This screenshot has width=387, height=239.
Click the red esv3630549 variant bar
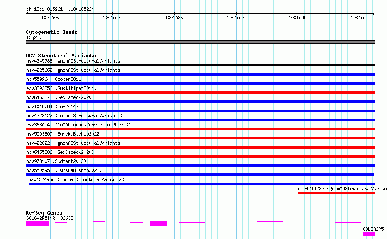pyautogui.click(x=200, y=129)
